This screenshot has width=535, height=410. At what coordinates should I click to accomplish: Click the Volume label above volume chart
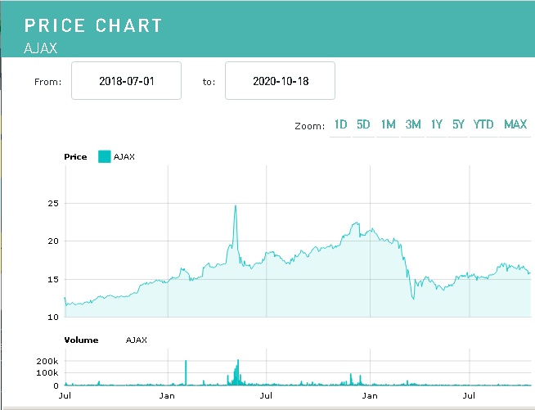tap(81, 340)
